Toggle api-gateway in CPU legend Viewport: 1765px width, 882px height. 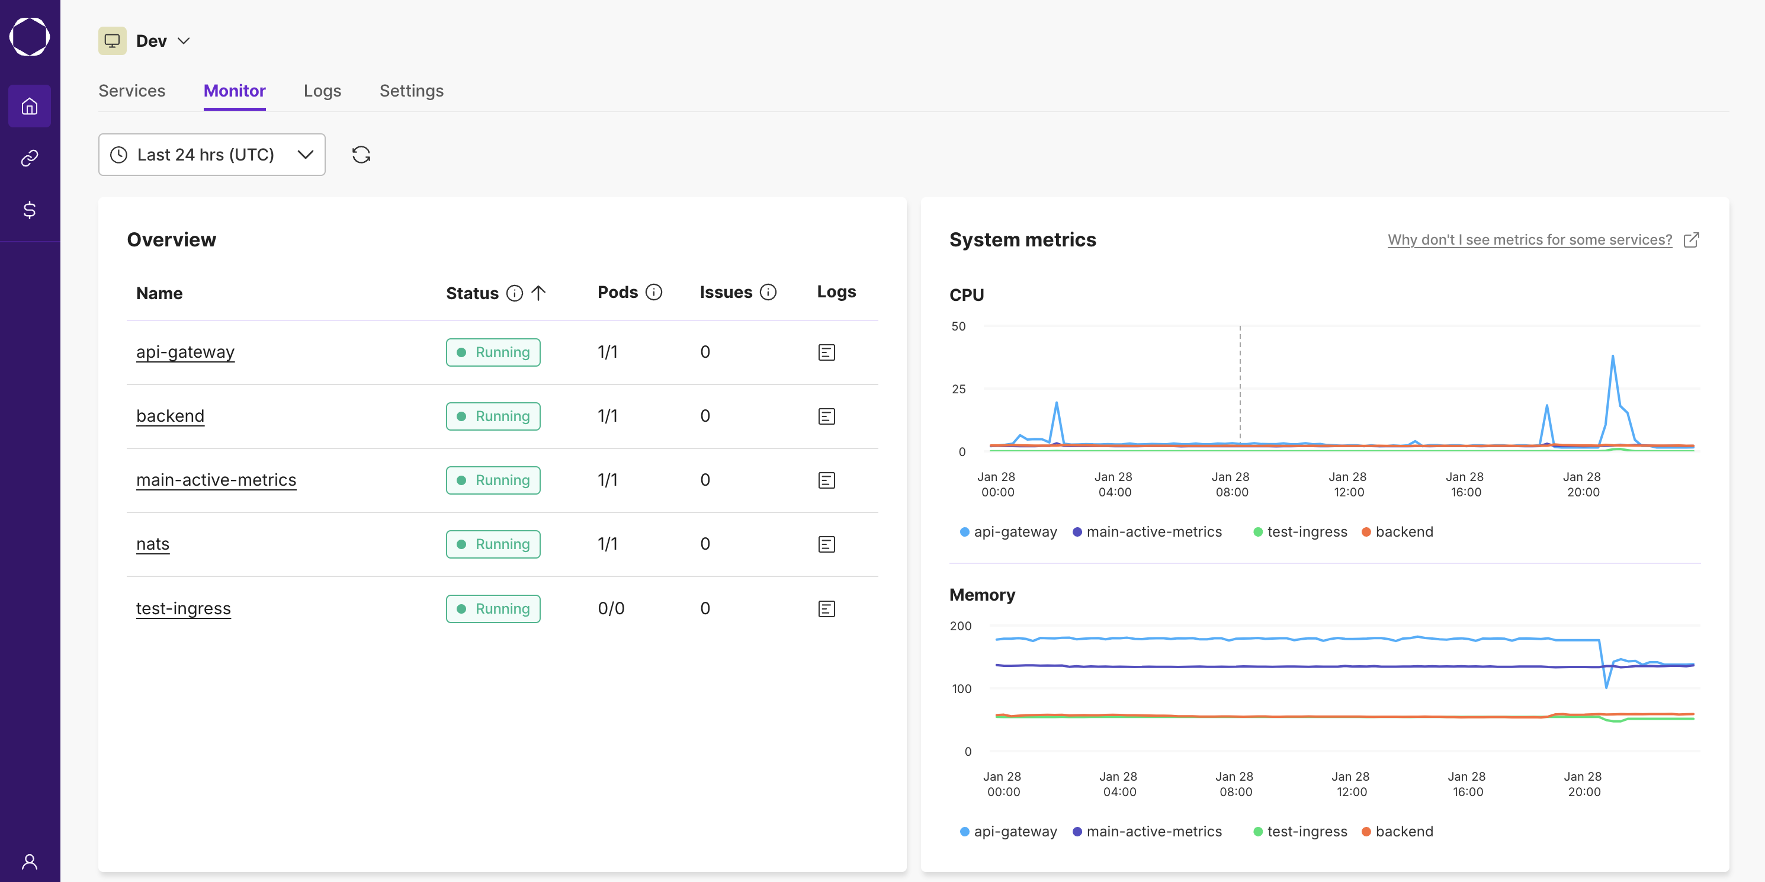1008,532
